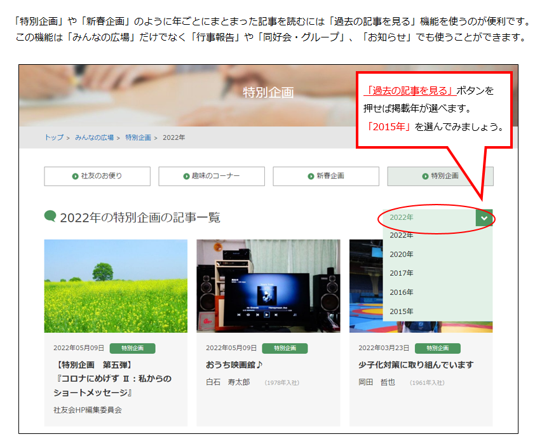Screen dimensions: 542x446
Task: Open article 少子化対策に取り組んでいます title
Action: pyautogui.click(x=416, y=365)
